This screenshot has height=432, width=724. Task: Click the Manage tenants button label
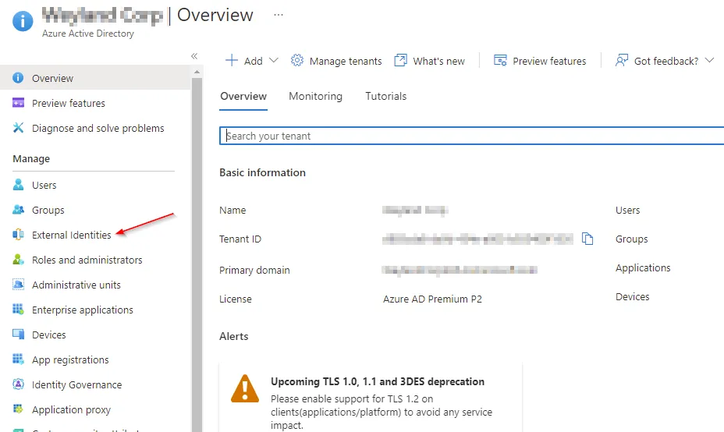(x=346, y=61)
